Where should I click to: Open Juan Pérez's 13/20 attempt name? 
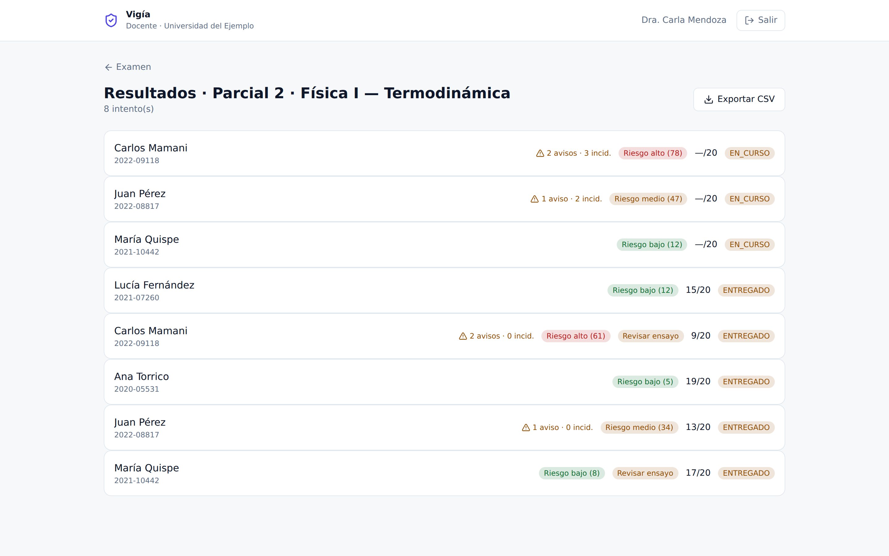140,422
